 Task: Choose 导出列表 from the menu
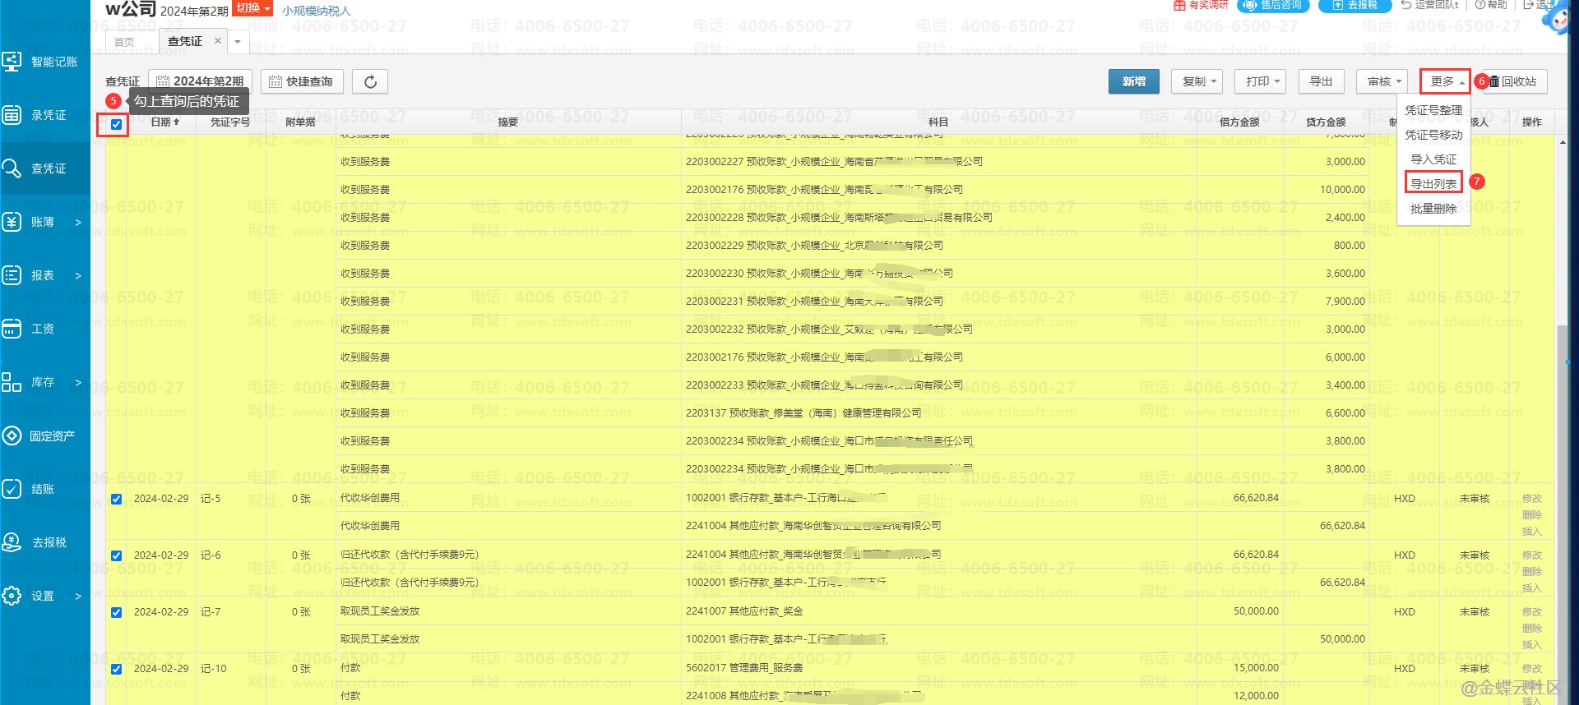tap(1433, 184)
